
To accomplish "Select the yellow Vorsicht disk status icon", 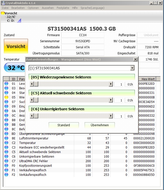I will click(3, 13).
